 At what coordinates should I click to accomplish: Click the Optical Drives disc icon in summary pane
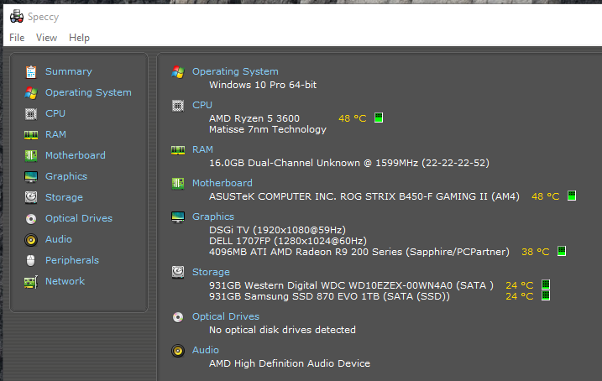[178, 317]
